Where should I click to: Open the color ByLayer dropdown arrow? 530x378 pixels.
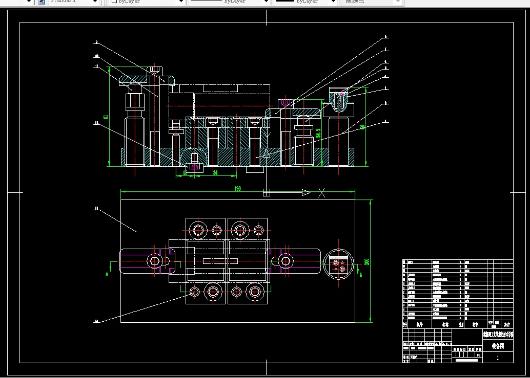(x=181, y=2)
